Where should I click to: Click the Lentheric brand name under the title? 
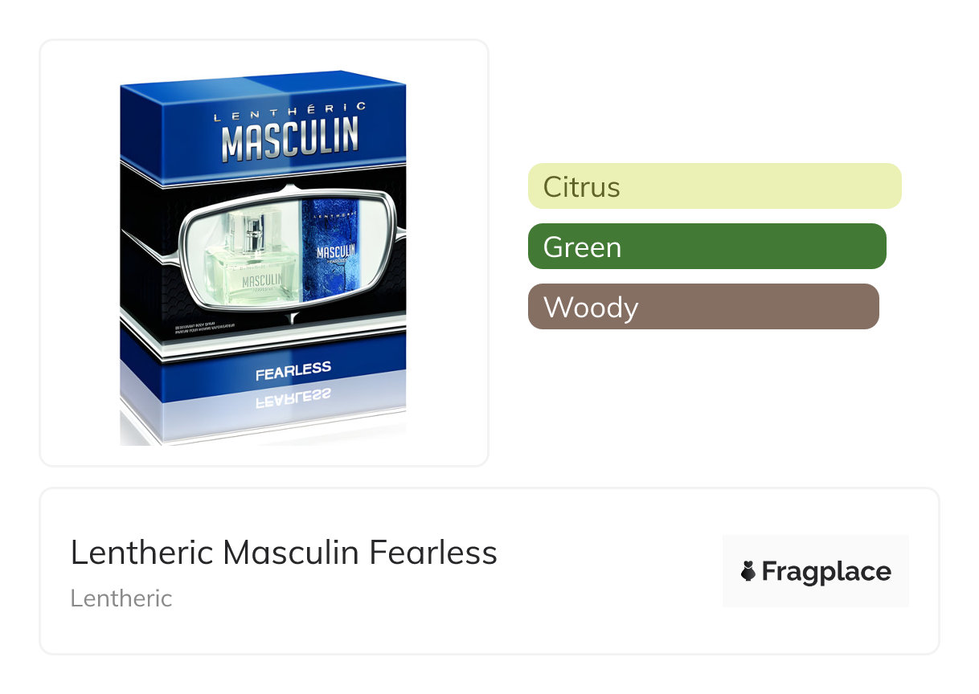pos(121,598)
